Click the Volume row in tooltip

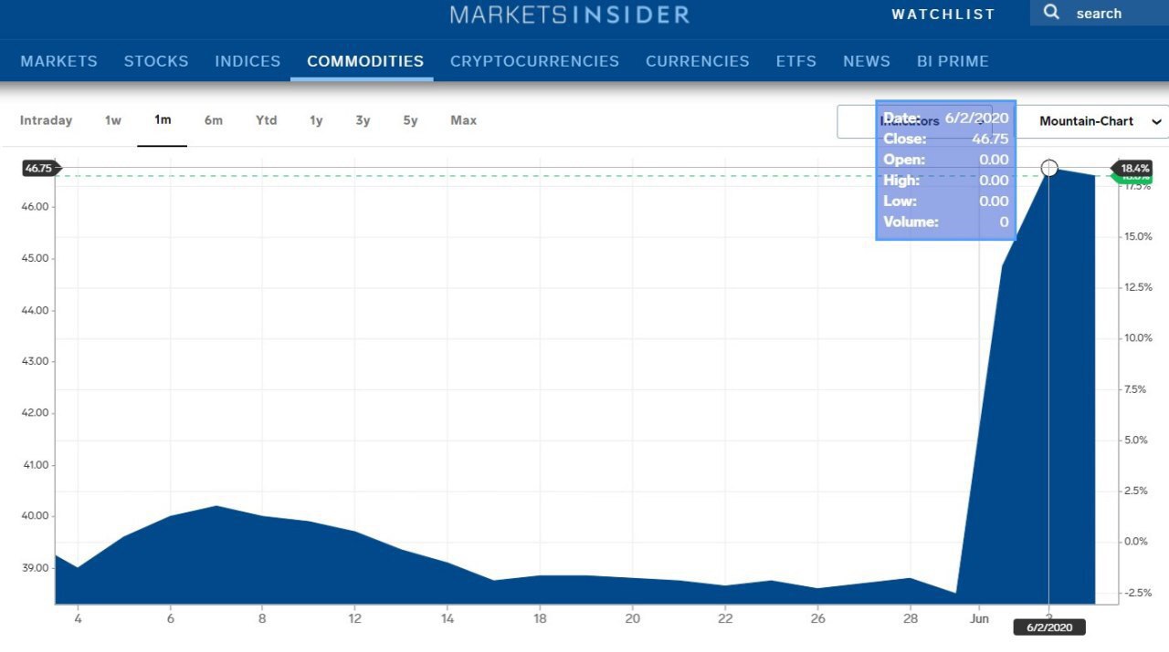(946, 222)
